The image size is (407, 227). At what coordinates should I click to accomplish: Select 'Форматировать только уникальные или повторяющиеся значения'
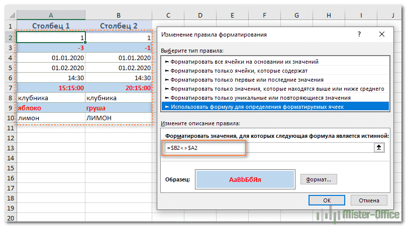click(x=260, y=98)
